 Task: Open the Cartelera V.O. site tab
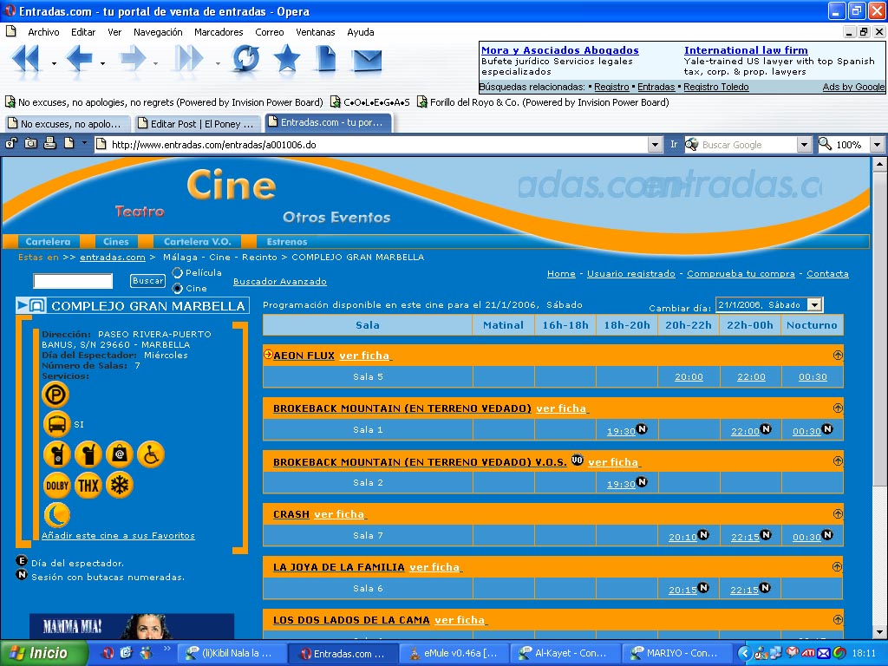click(197, 241)
